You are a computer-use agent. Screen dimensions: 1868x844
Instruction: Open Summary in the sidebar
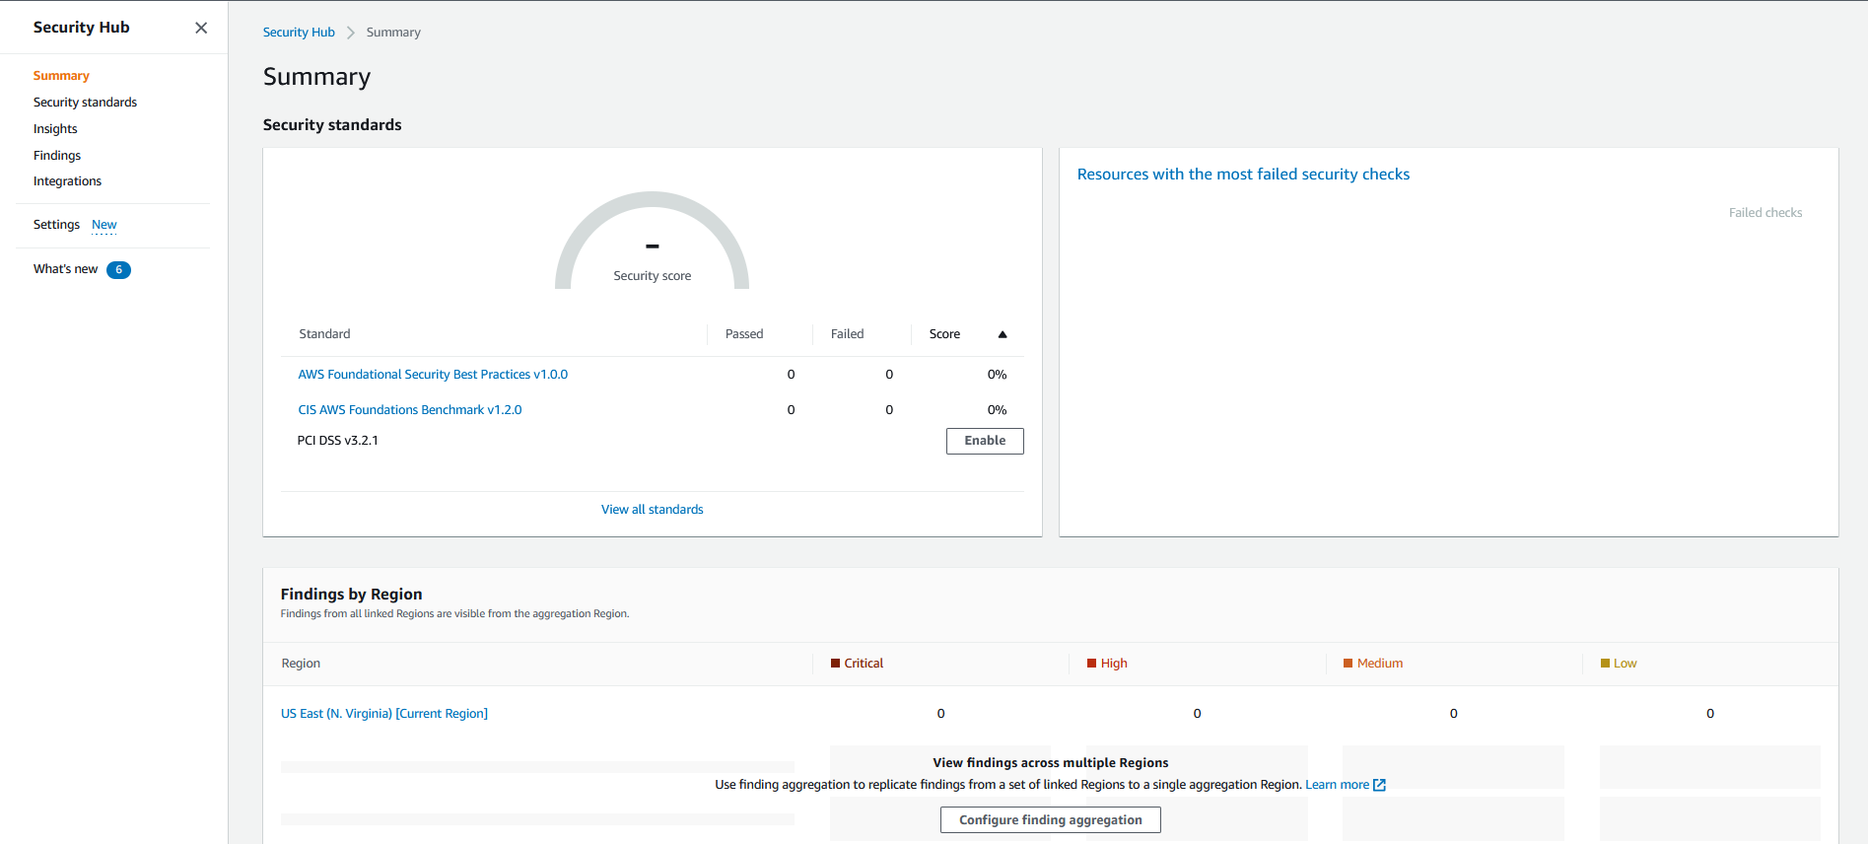(61, 76)
